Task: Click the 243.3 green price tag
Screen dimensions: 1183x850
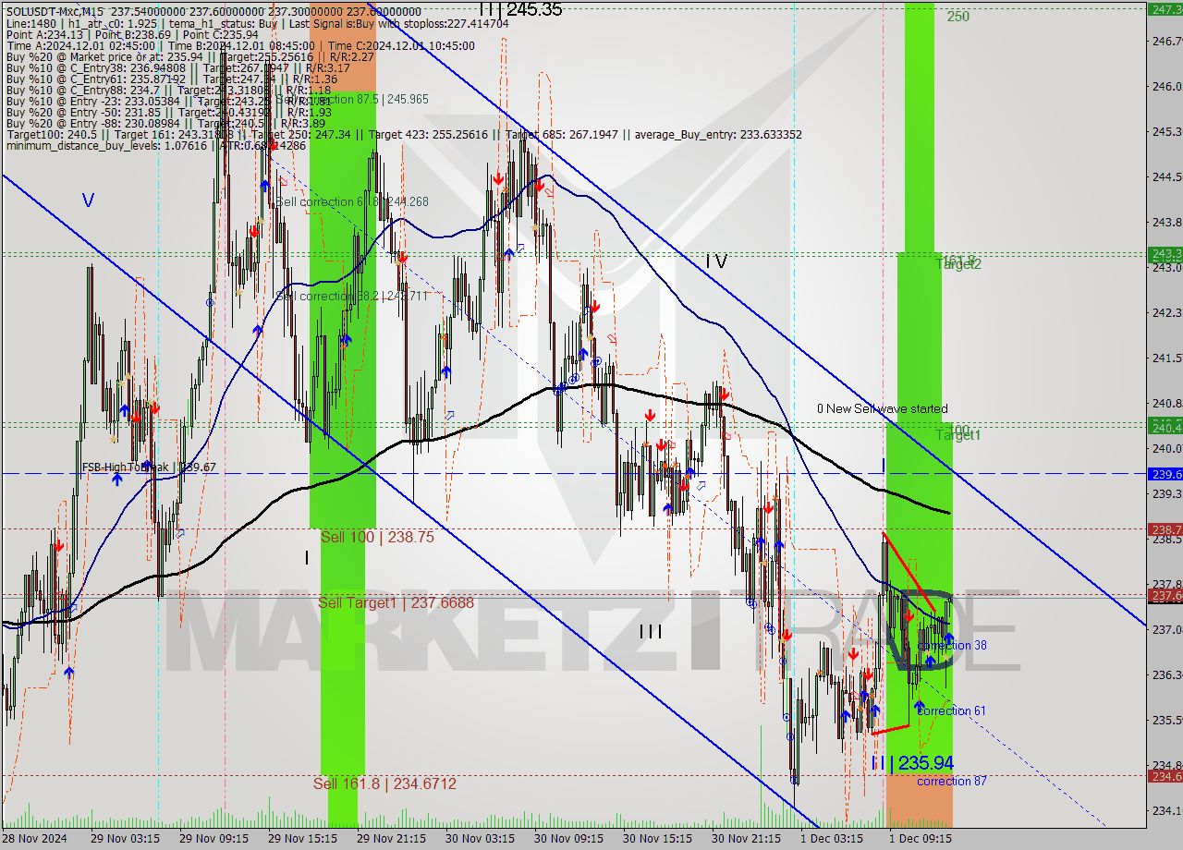Action: [x=1165, y=253]
